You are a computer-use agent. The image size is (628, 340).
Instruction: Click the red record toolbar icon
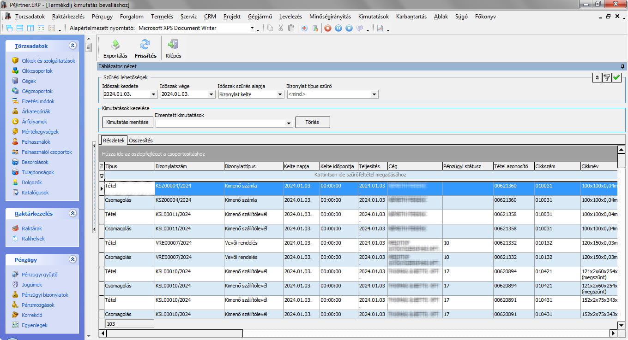tap(328, 28)
